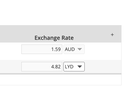Click empty space in the 1.59 input box
This screenshot has height=93, width=127.
(x=36, y=49)
